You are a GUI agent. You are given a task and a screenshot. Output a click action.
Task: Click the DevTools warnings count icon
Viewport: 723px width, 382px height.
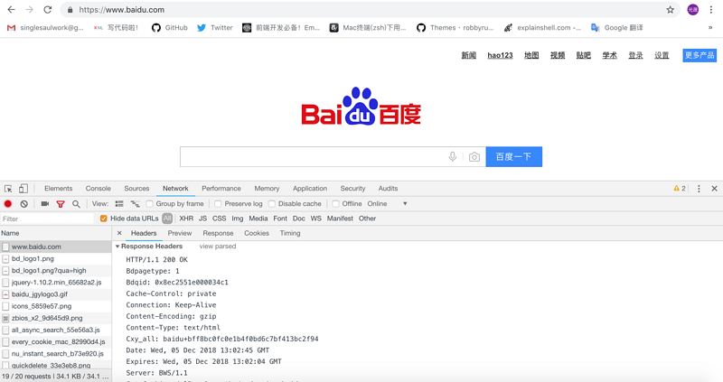click(x=680, y=189)
